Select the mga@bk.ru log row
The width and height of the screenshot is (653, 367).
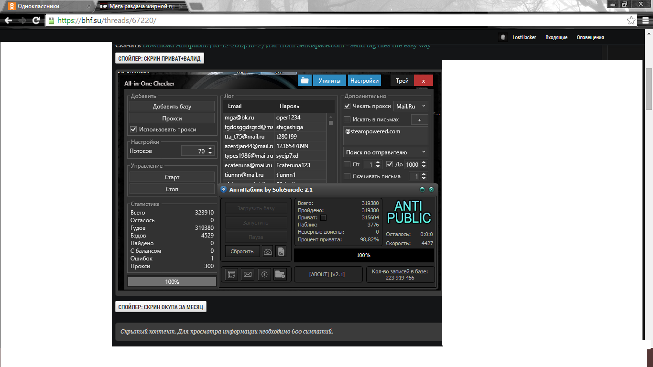(275, 117)
